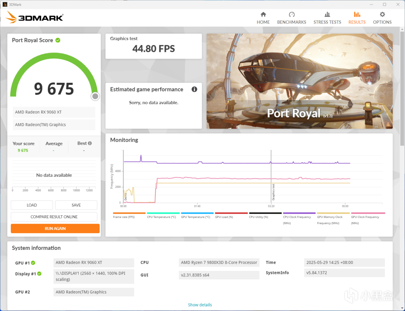Click the SystemInfo version v5.84.1372
This screenshot has width=405, height=311.
344,273
